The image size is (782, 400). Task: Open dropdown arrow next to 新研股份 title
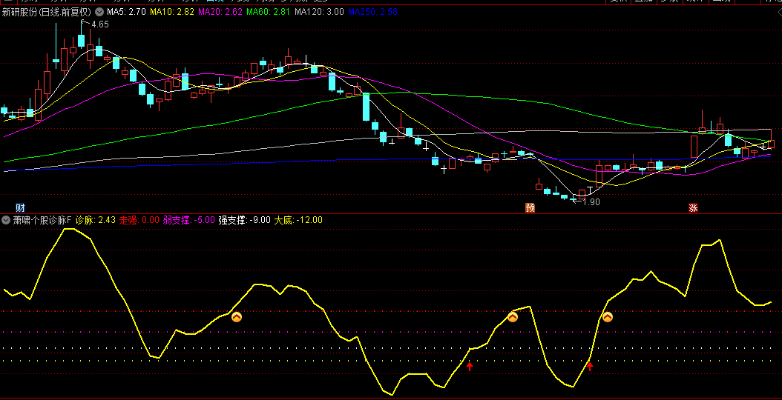pos(99,13)
